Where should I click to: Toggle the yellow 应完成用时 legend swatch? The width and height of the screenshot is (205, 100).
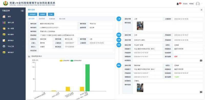click(61, 61)
